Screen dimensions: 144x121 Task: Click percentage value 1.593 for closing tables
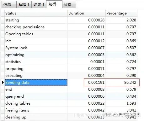pos(131,103)
